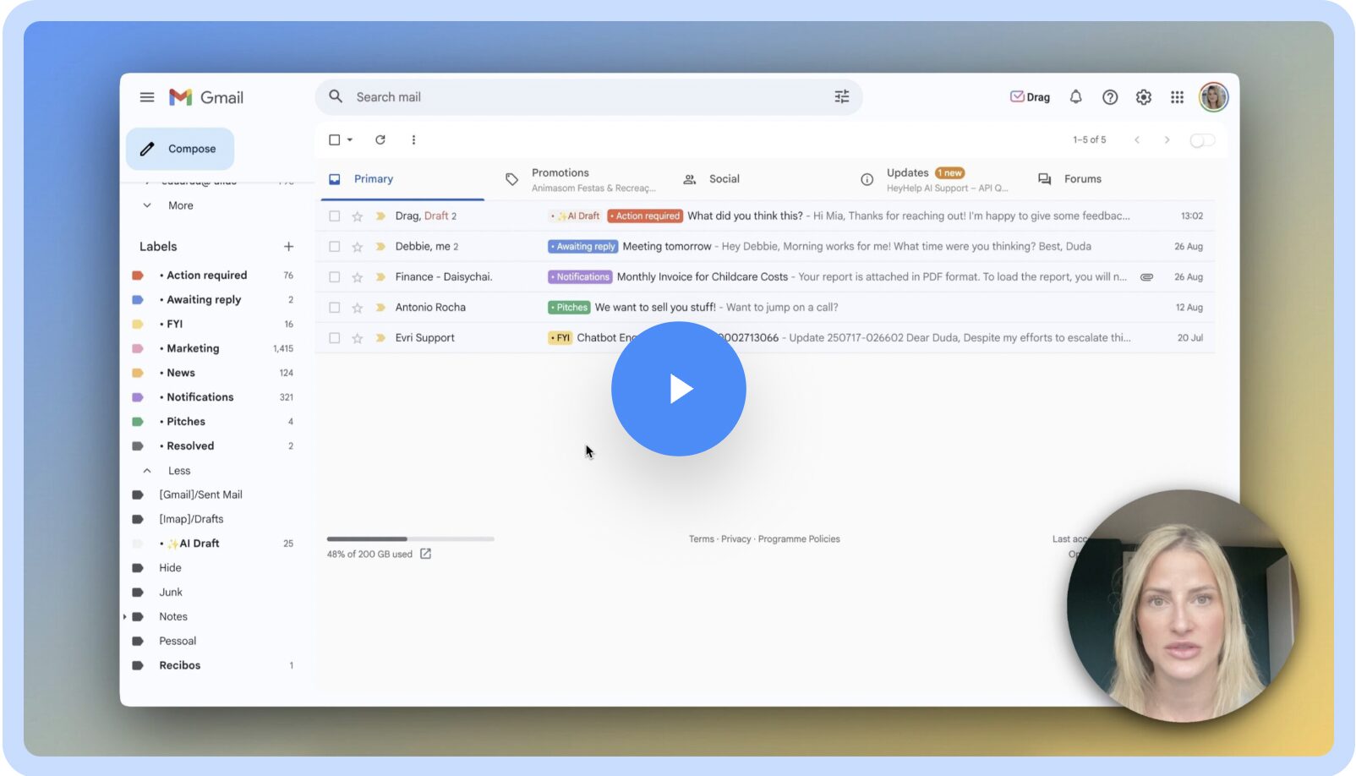This screenshot has width=1356, height=776.
Task: Open advanced search filters icon
Action: tap(840, 96)
